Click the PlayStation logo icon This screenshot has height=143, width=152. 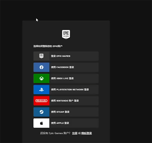(x=41, y=89)
